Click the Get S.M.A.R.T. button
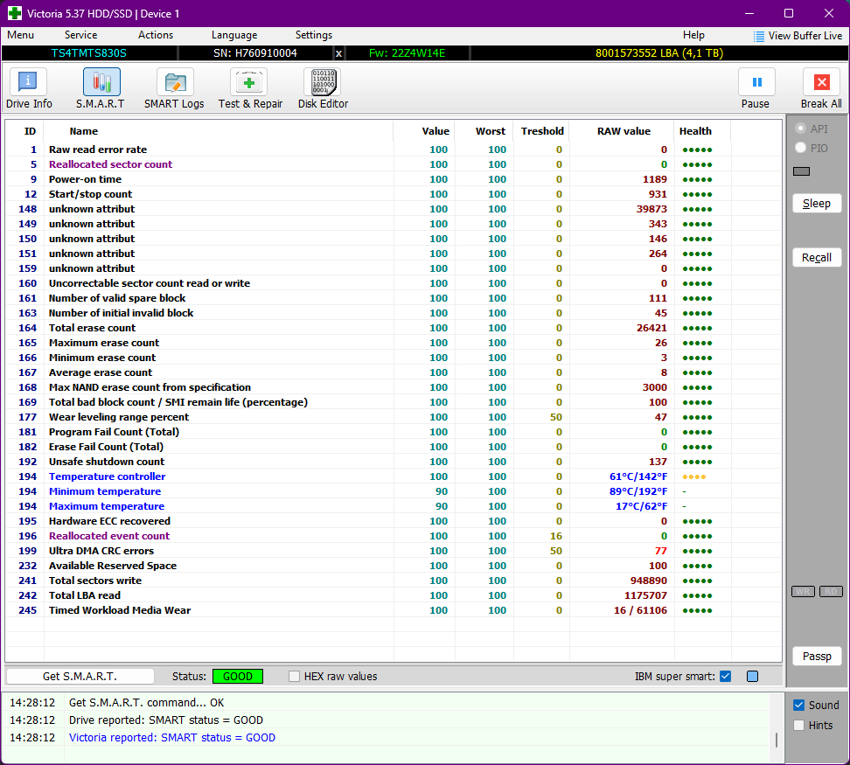 click(80, 676)
